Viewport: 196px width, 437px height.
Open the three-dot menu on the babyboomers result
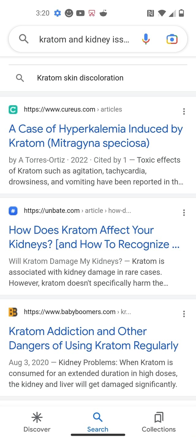click(184, 314)
